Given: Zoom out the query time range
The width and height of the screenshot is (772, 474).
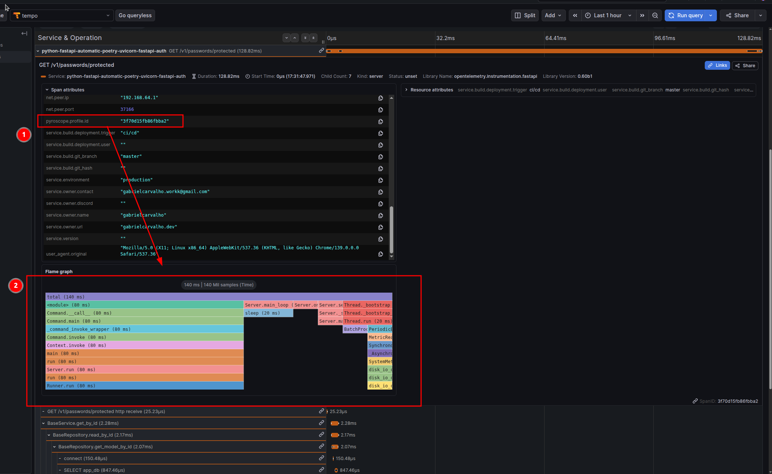Looking at the screenshot, I should [x=656, y=15].
